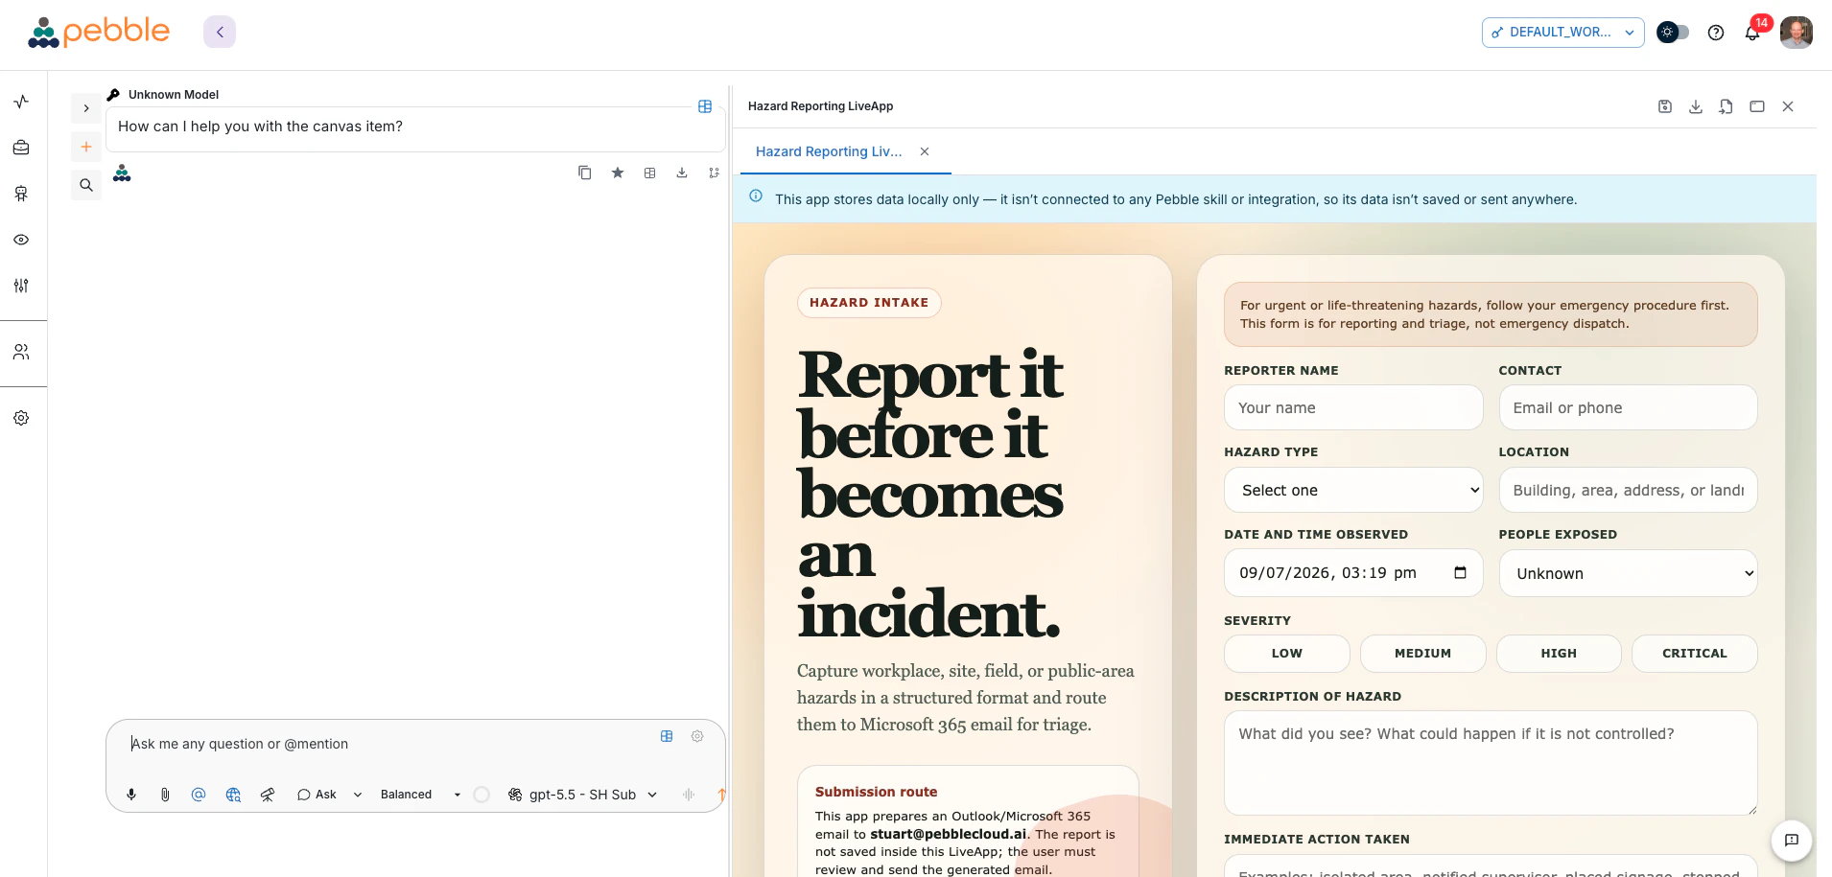The height and width of the screenshot is (877, 1832).
Task: Click the chat search magnifier icon
Action: [x=86, y=185]
